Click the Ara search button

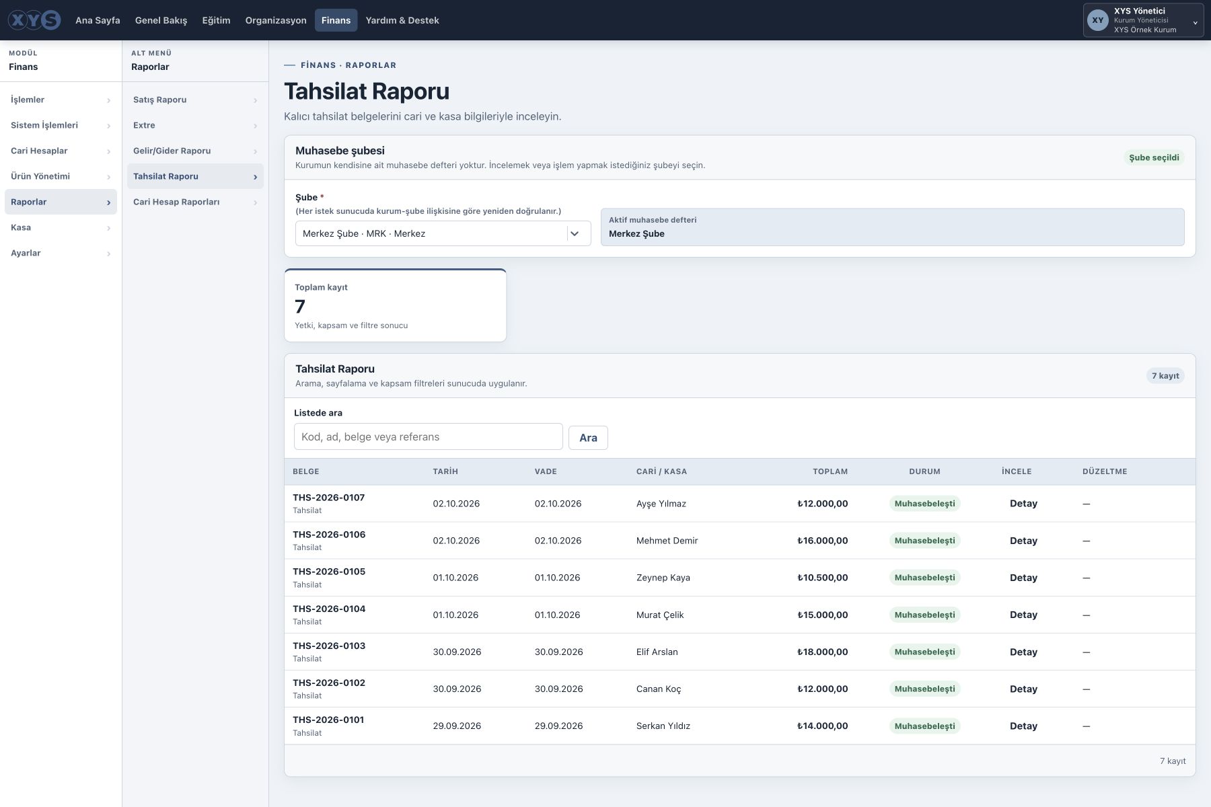(x=588, y=438)
